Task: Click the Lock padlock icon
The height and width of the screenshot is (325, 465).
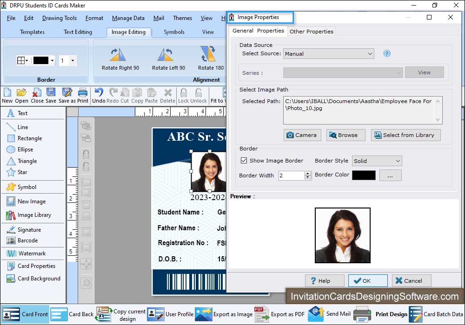Action: 184,93
